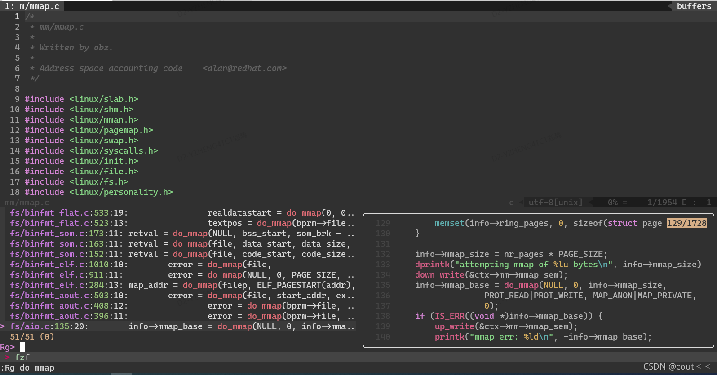717x375 pixels.
Task: Select fzf result fs/binfmt_som.c:152:11
Action: click(182, 254)
